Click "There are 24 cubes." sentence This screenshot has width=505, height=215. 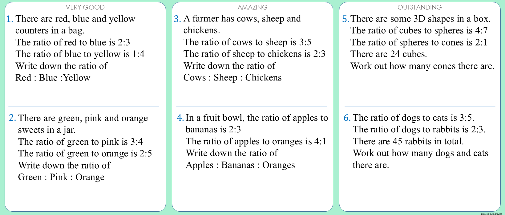click(x=389, y=54)
